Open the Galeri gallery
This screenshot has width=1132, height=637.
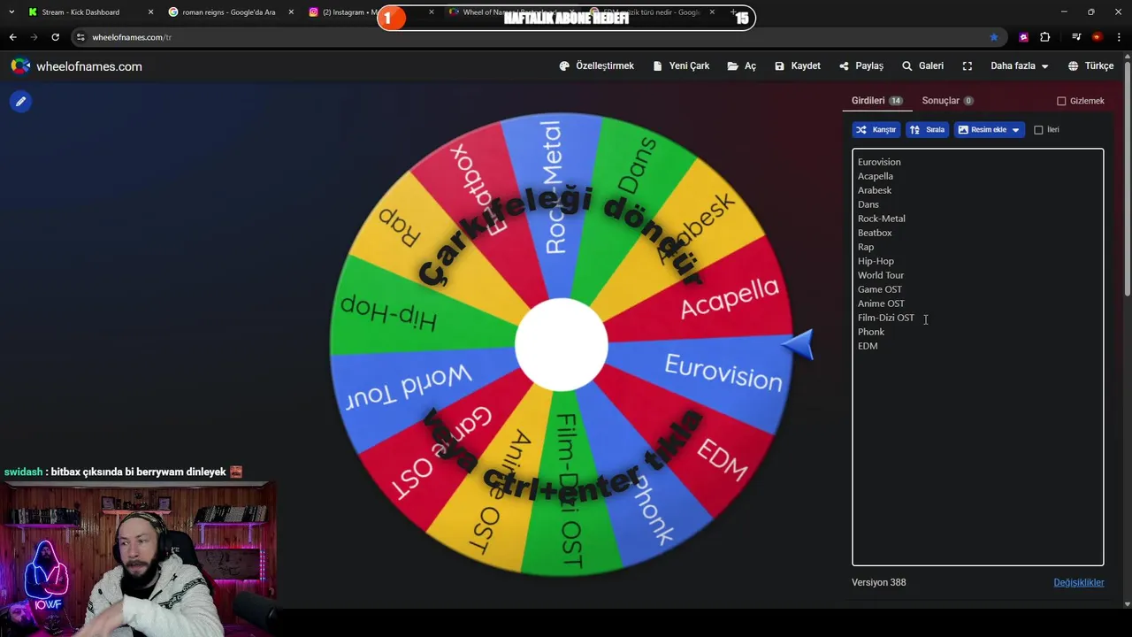pos(922,66)
